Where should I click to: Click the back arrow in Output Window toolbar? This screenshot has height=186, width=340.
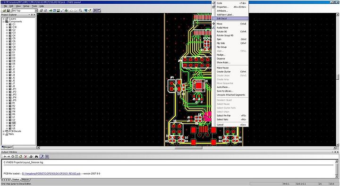tap(5, 157)
